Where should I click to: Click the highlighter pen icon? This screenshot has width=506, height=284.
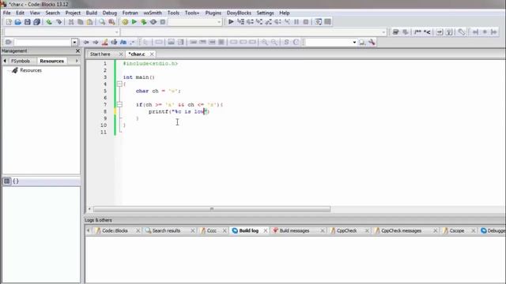coord(105,42)
